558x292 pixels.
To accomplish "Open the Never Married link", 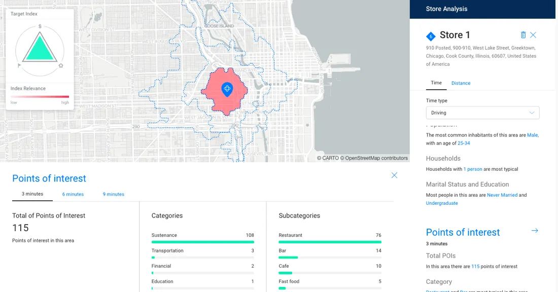I will pos(502,195).
